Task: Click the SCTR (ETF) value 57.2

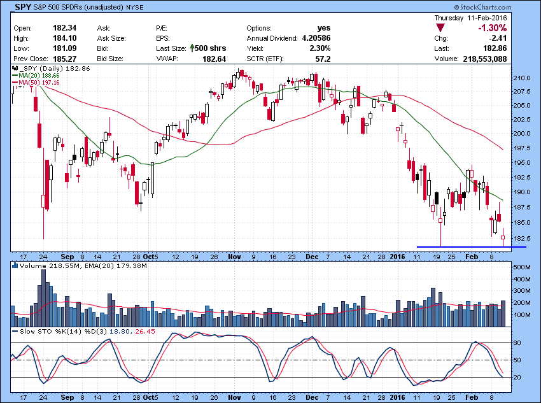Action: (x=323, y=59)
